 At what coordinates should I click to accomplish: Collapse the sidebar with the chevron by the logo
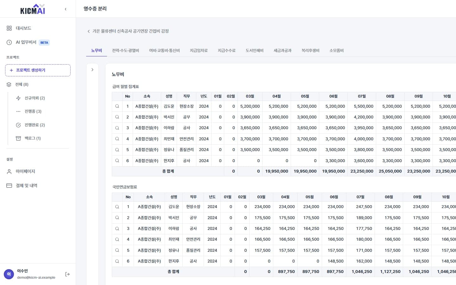click(66, 9)
